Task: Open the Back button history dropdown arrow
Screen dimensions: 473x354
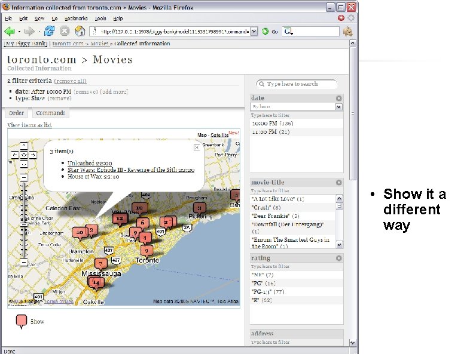Action: tap(19, 31)
